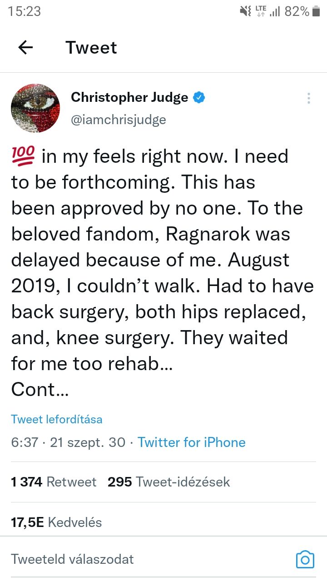Tap the muted sound status icon
Image resolution: width=327 pixels, height=582 pixels.
246,12
